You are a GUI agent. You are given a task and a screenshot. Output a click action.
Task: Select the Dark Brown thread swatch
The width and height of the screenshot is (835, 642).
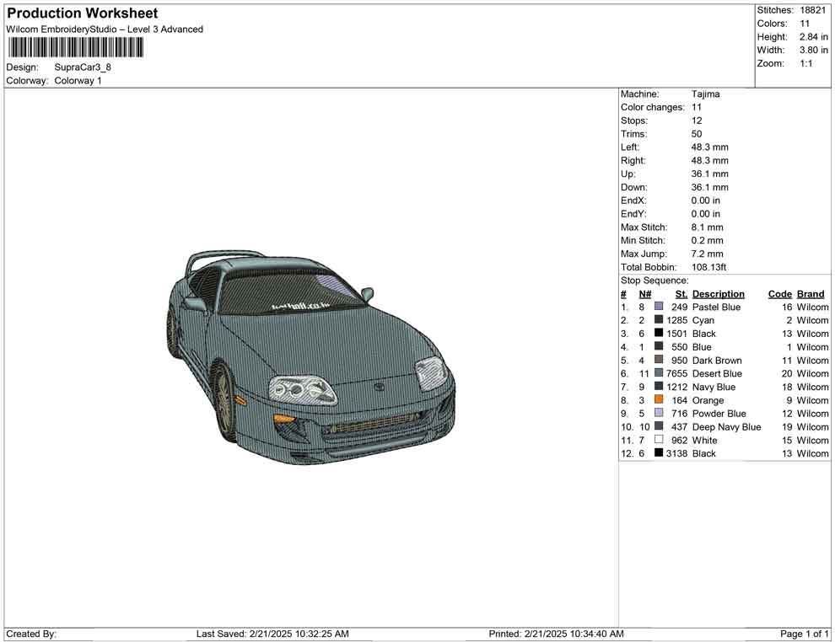click(x=659, y=360)
